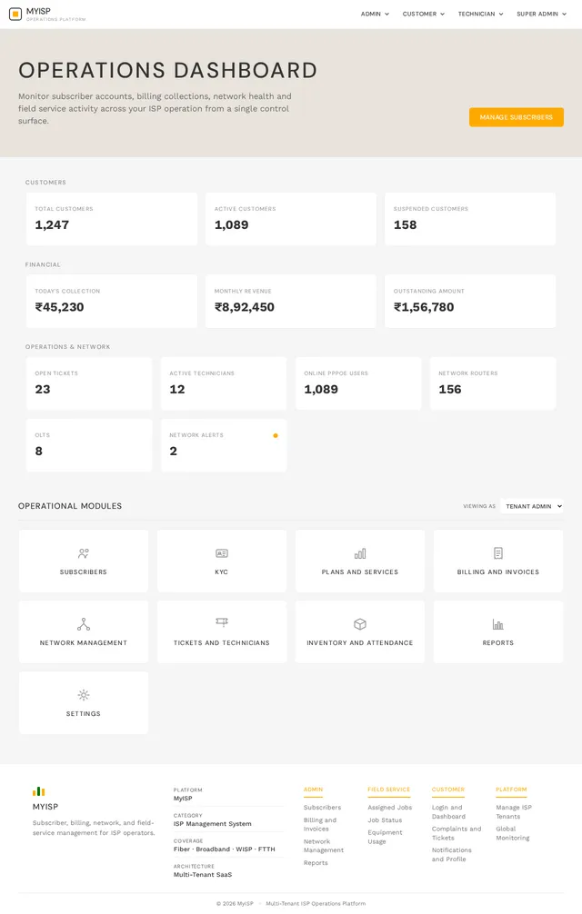Click the orange Network Alerts indicator dot
Screen dimensions: 582x914
pos(276,435)
